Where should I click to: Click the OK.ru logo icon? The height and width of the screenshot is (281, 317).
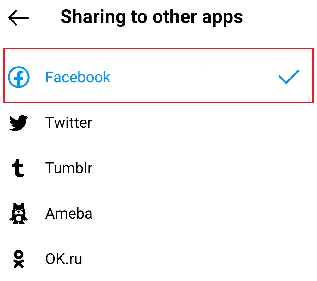[19, 259]
